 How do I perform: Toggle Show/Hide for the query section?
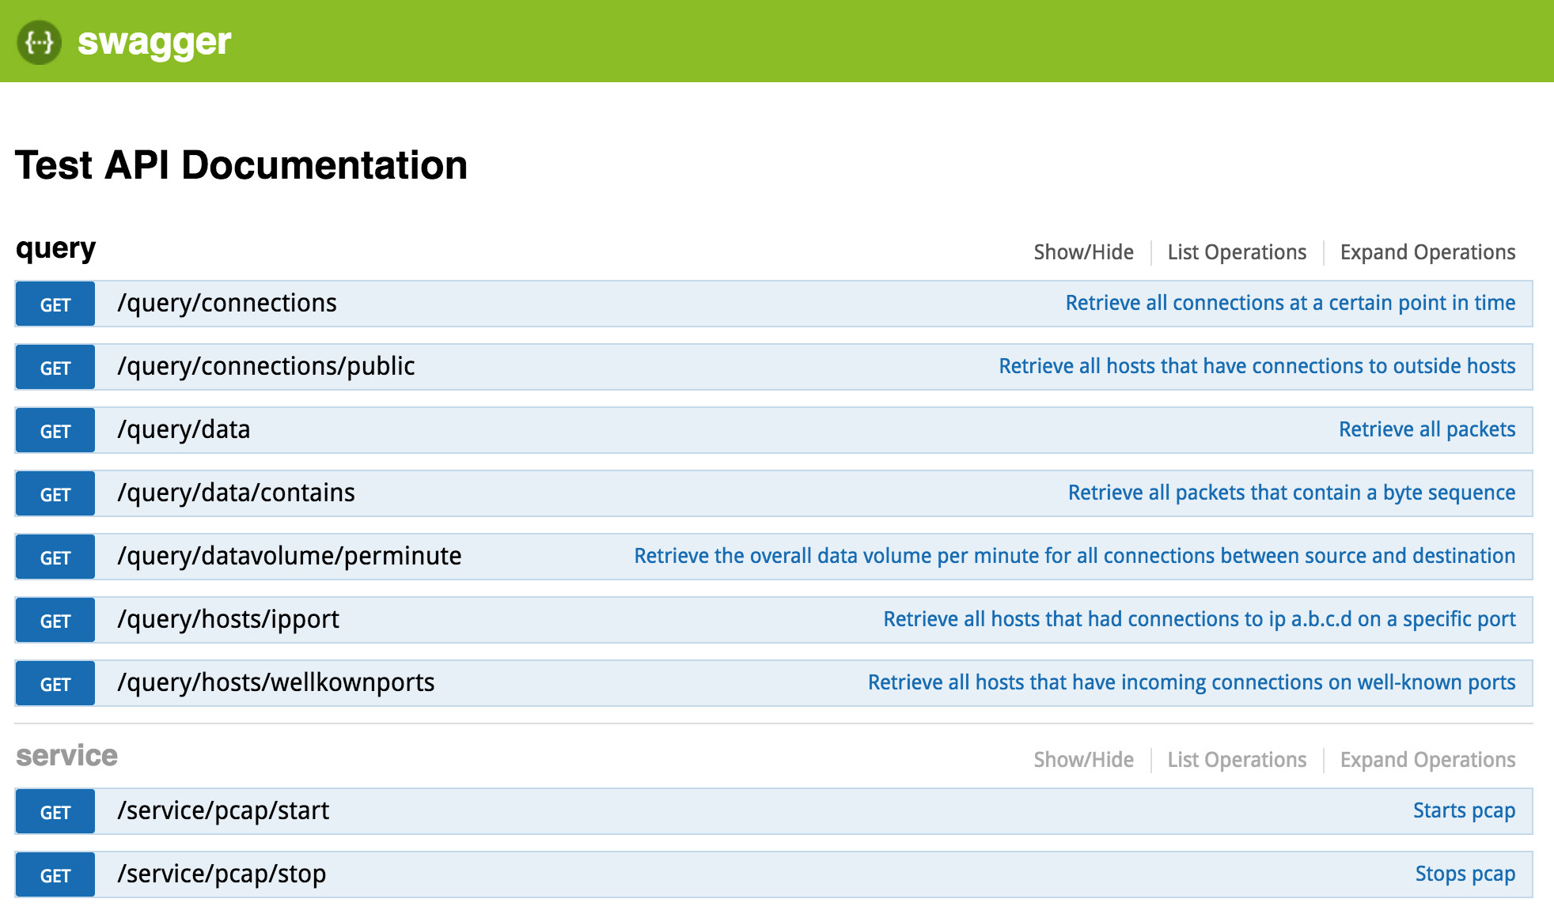click(1083, 252)
